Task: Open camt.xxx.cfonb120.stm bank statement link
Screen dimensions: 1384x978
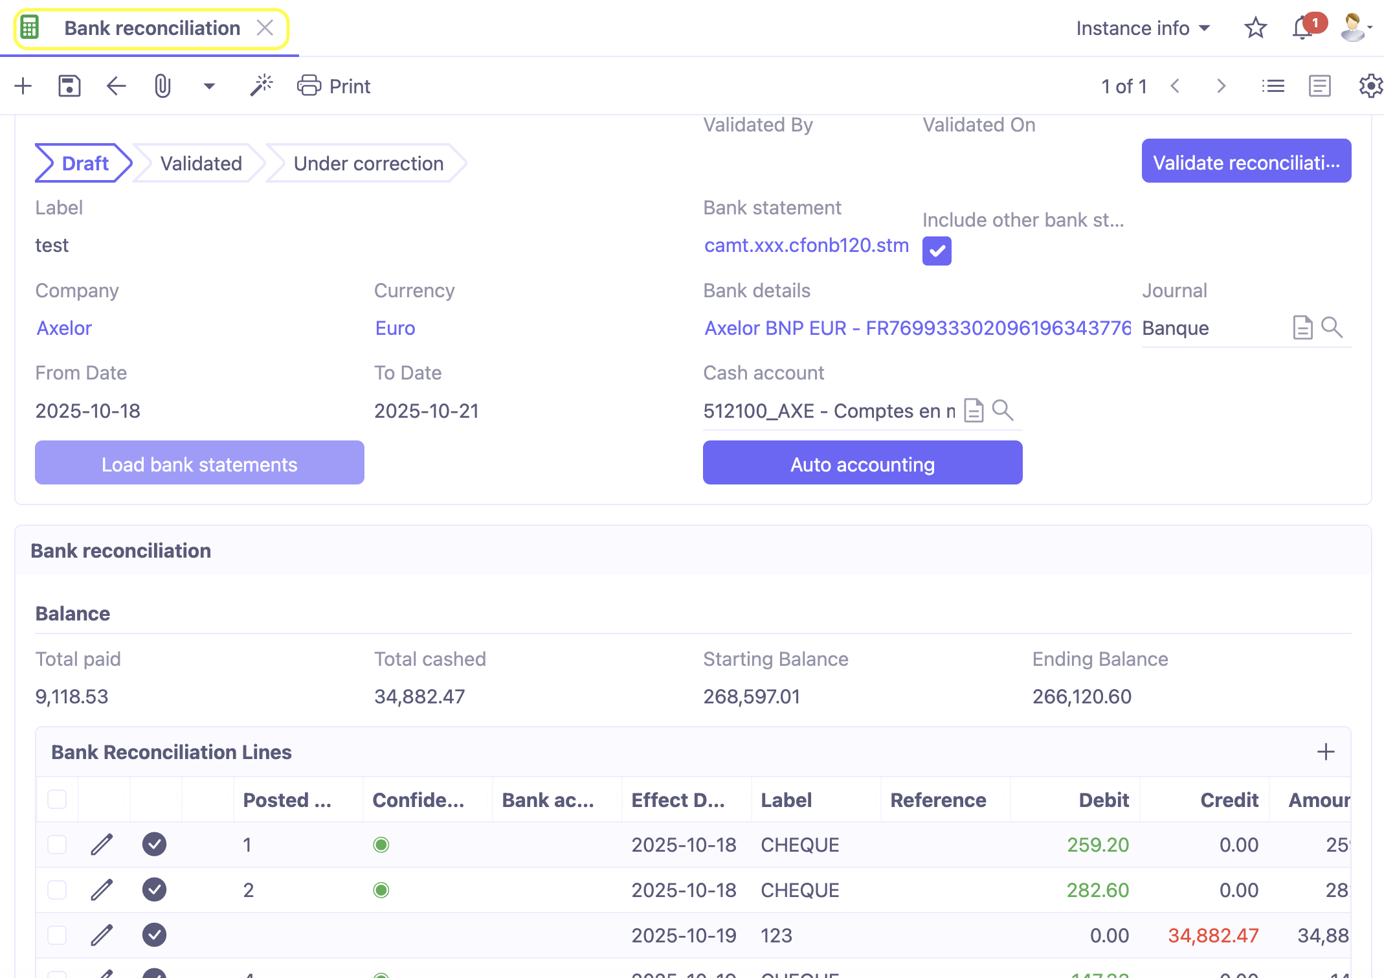Action: click(806, 245)
